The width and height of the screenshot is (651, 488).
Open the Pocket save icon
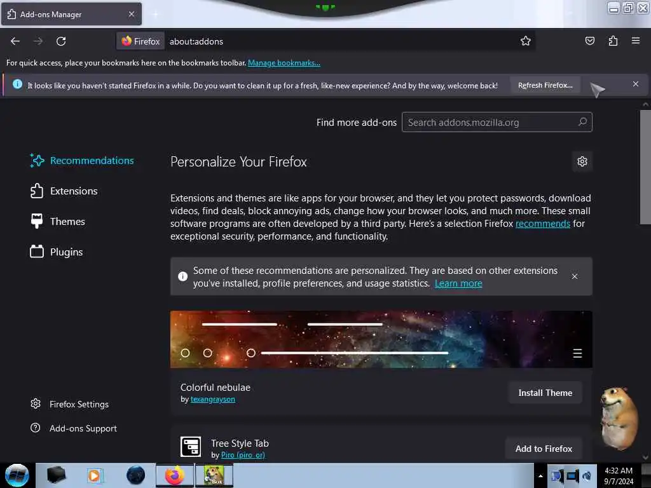point(589,41)
